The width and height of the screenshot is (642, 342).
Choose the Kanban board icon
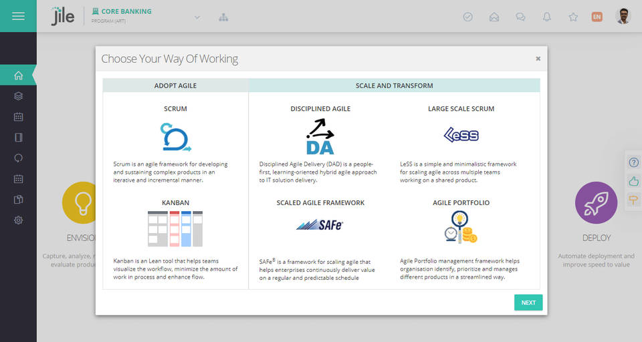[x=175, y=229]
